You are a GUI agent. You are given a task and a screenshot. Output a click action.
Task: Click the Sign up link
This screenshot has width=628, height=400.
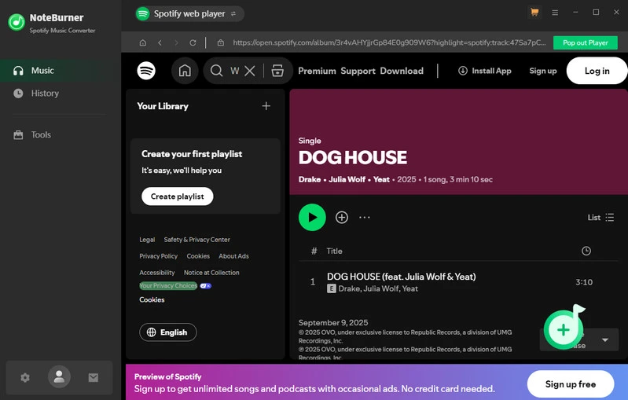(542, 71)
